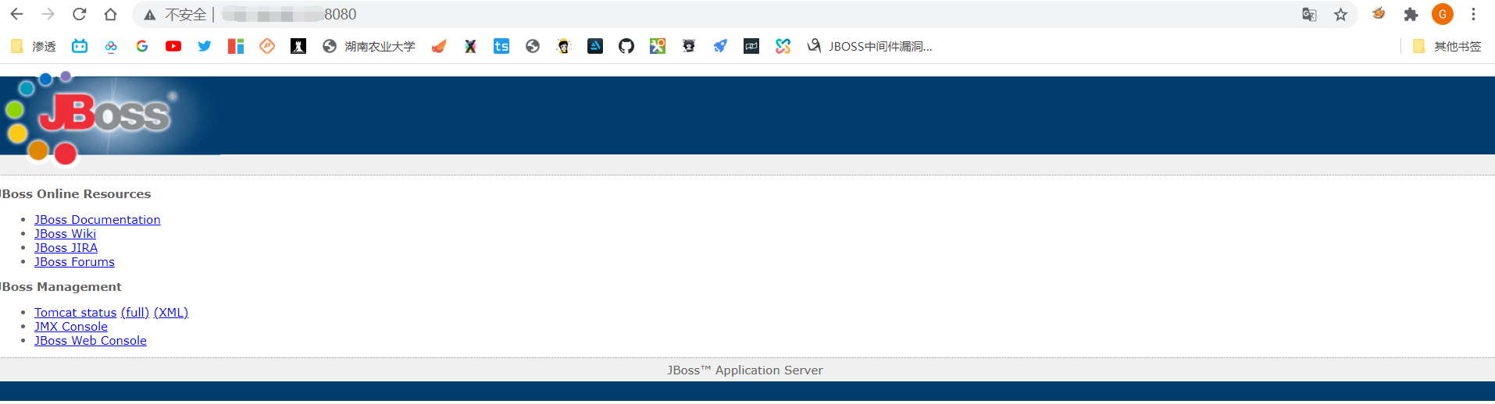Screen dimensions: 1495x404
Task: Reload the current page
Action: tap(79, 14)
